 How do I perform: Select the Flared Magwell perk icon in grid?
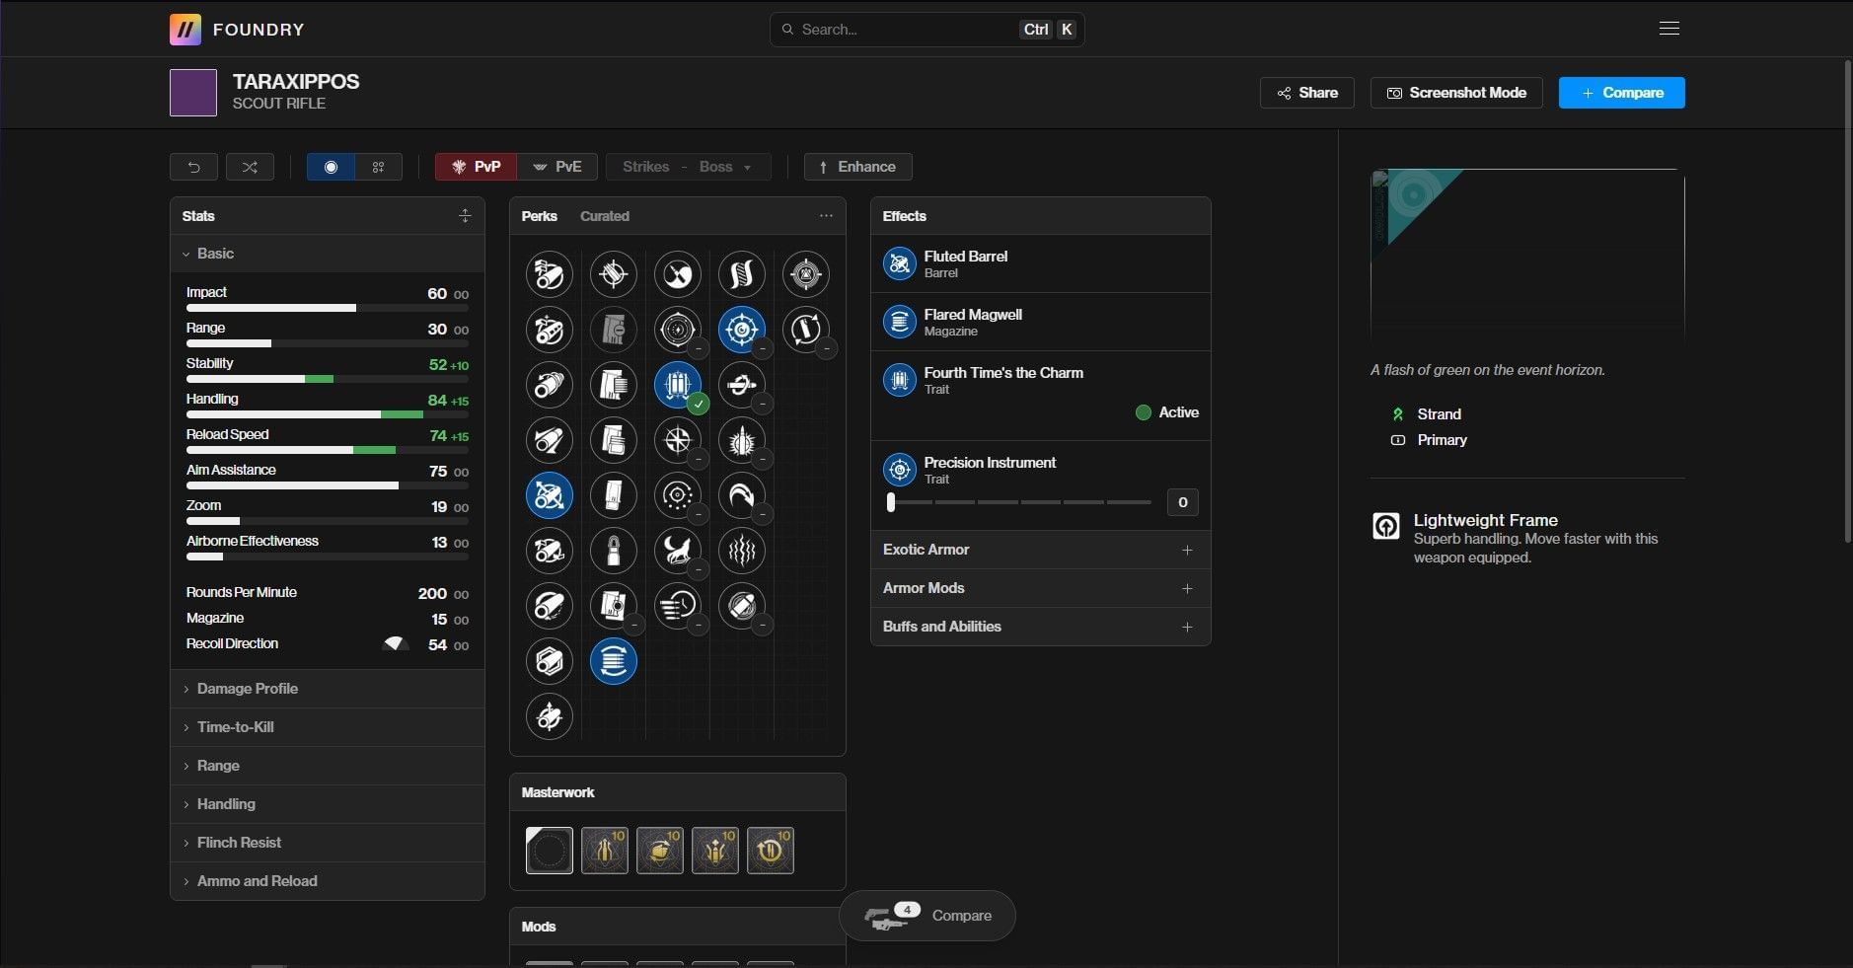613,661
